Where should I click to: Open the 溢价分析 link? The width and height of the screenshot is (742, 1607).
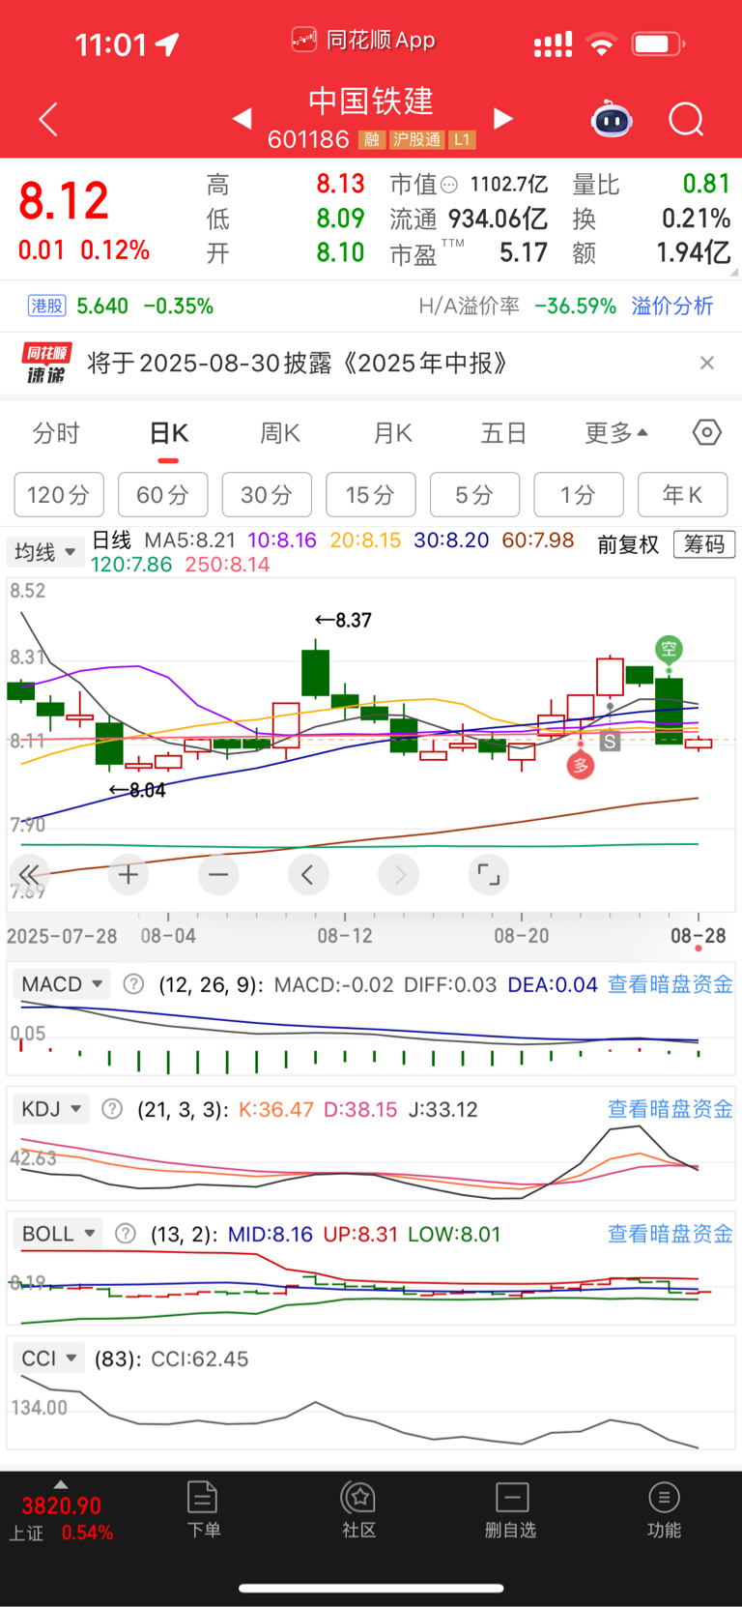tap(672, 307)
